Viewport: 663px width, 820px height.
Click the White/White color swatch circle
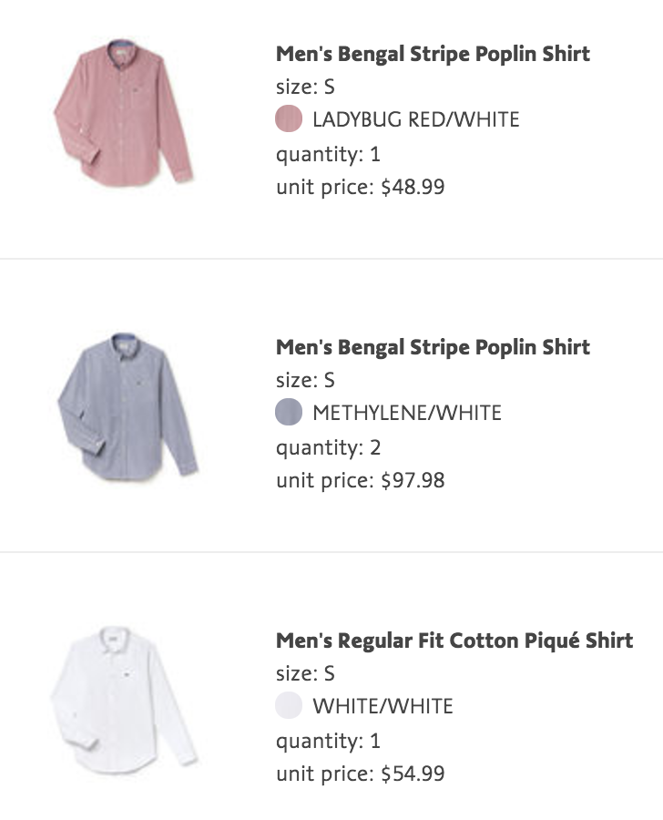coord(289,706)
